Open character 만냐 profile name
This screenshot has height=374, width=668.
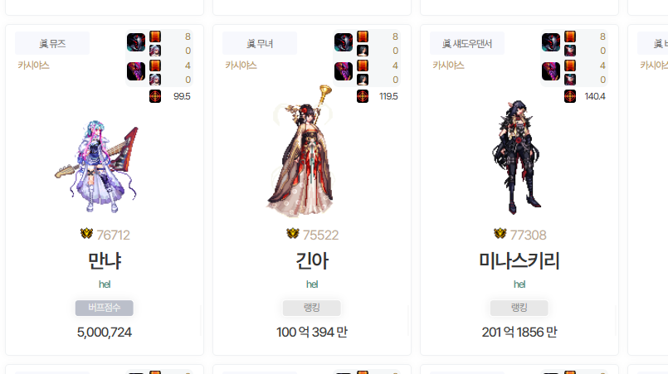point(105,260)
